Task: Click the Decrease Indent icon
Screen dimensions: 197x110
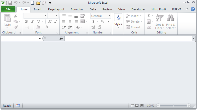Action: pyautogui.click(x=64, y=27)
